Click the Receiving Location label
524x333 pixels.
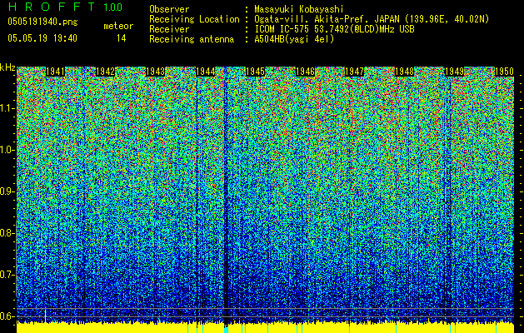click(x=194, y=19)
